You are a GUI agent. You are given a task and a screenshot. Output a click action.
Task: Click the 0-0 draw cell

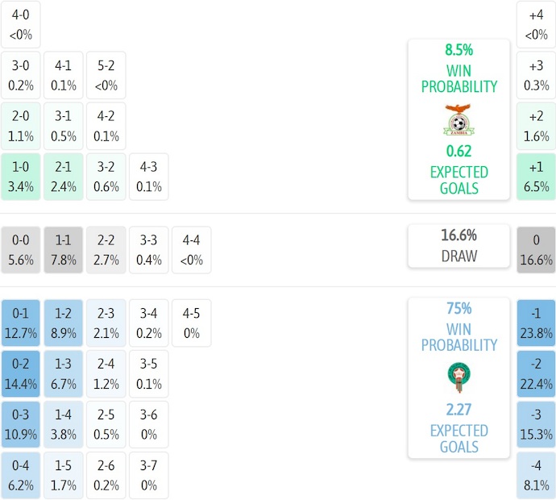[x=20, y=250]
